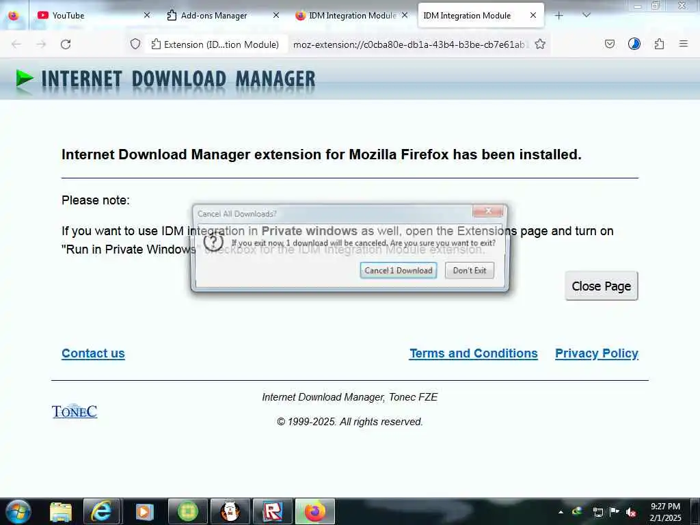Viewport: 700px width, 525px height.
Task: Click the Internet Download Manager logo arrow
Action: (25, 79)
